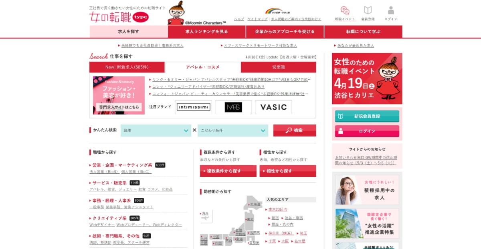
Task: Click the magnifying glass on the 検索 button
Action: coord(288,130)
